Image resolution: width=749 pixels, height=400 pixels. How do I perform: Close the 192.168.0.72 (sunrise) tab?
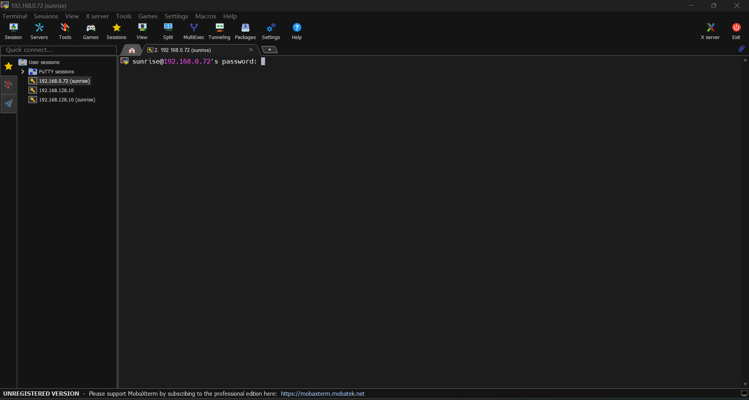click(251, 50)
